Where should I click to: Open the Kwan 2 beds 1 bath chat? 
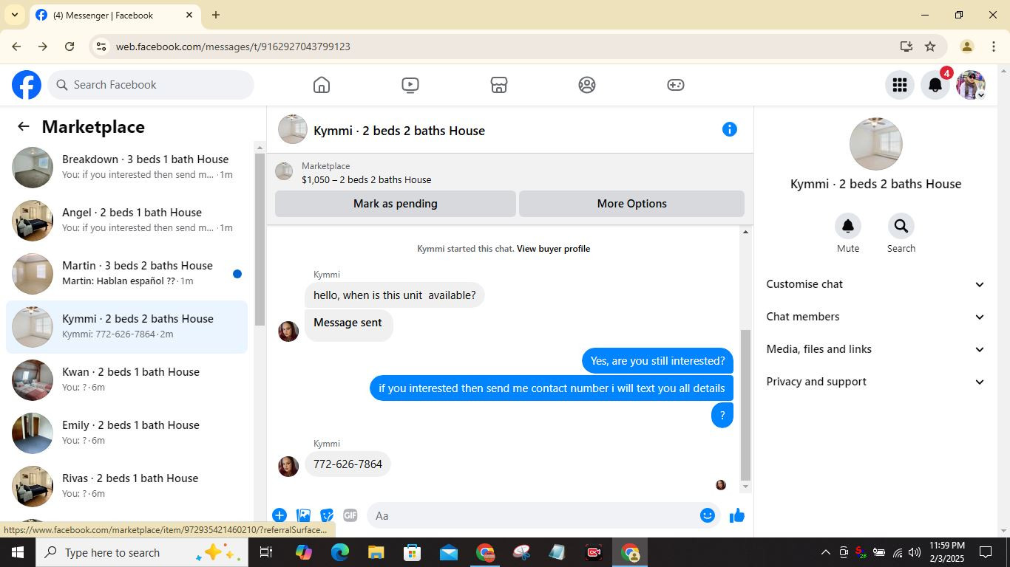click(x=127, y=379)
